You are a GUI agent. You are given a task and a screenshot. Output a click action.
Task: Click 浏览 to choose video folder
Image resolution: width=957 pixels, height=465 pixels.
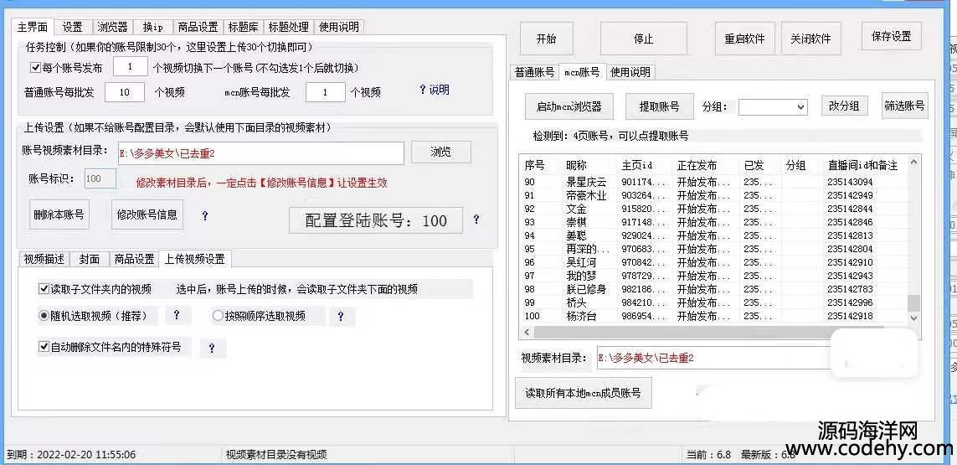click(x=440, y=152)
